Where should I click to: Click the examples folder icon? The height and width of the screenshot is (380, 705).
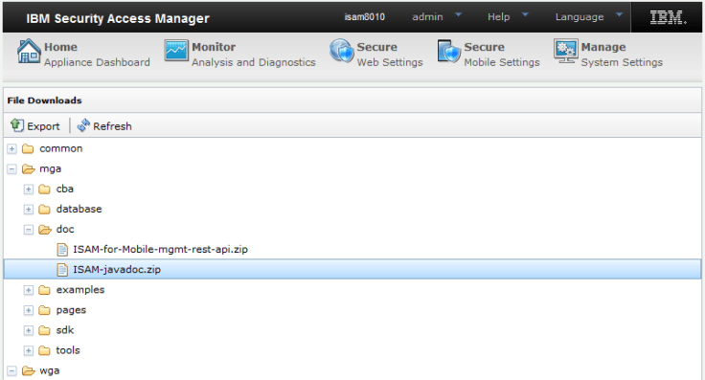click(44, 290)
